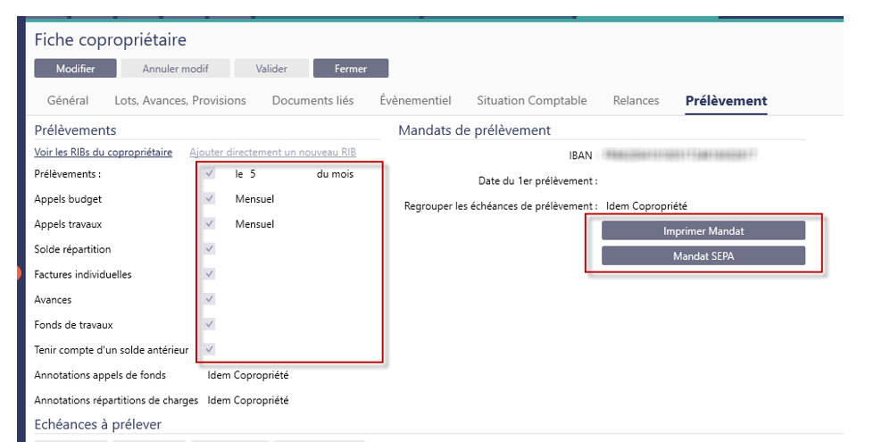Open the Relances tab
882x442 pixels.
point(636,101)
